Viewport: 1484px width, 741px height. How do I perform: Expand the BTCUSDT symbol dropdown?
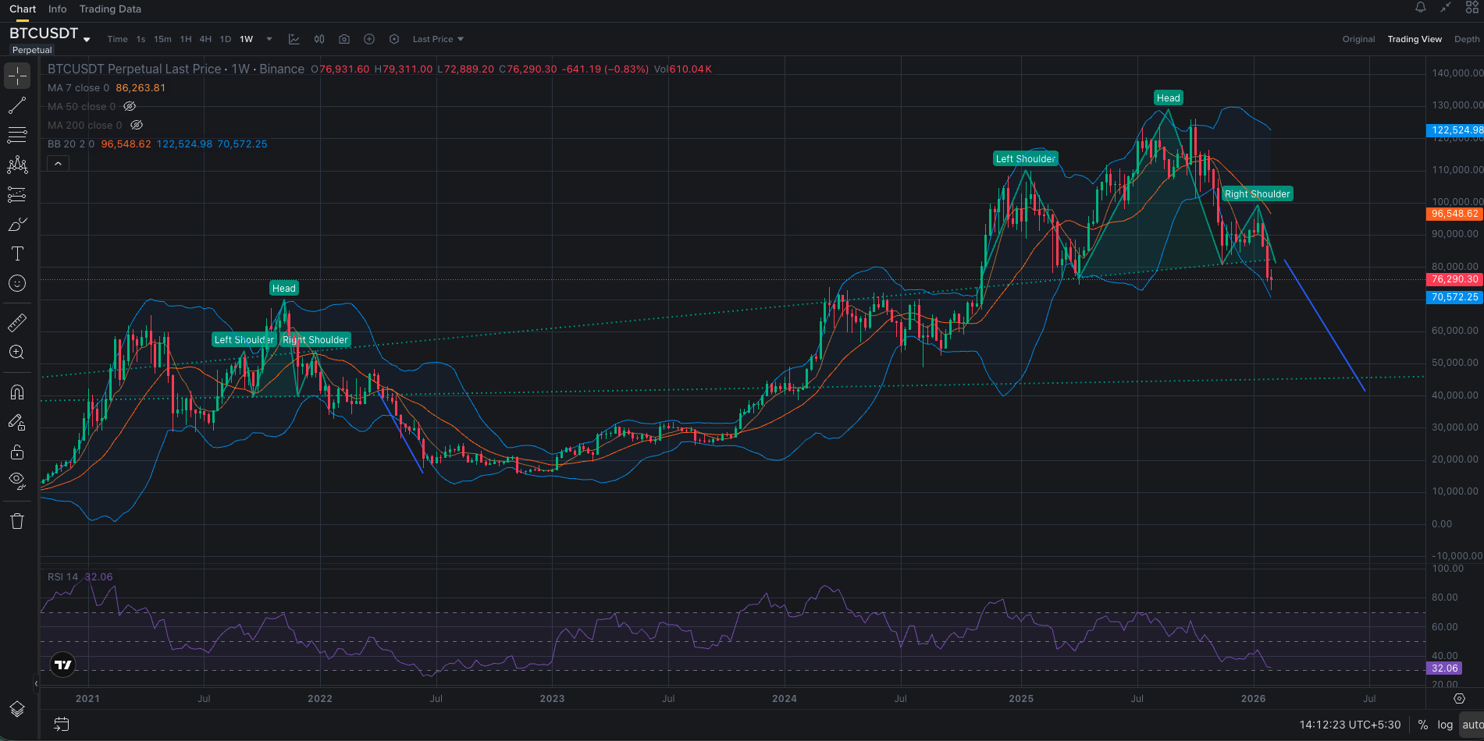(x=87, y=39)
